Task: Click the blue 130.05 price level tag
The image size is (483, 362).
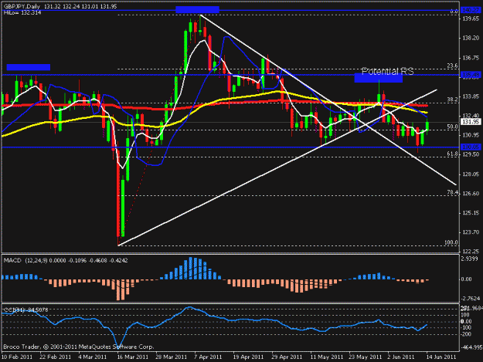Action: (471, 147)
